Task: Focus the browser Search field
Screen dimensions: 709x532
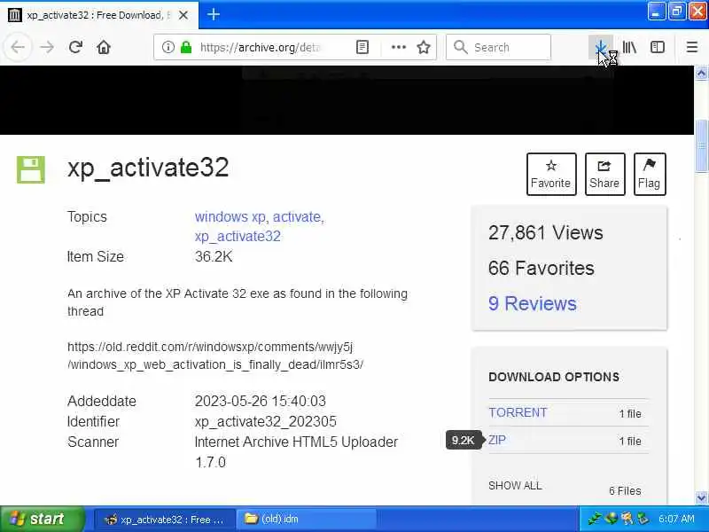Action: (x=498, y=47)
